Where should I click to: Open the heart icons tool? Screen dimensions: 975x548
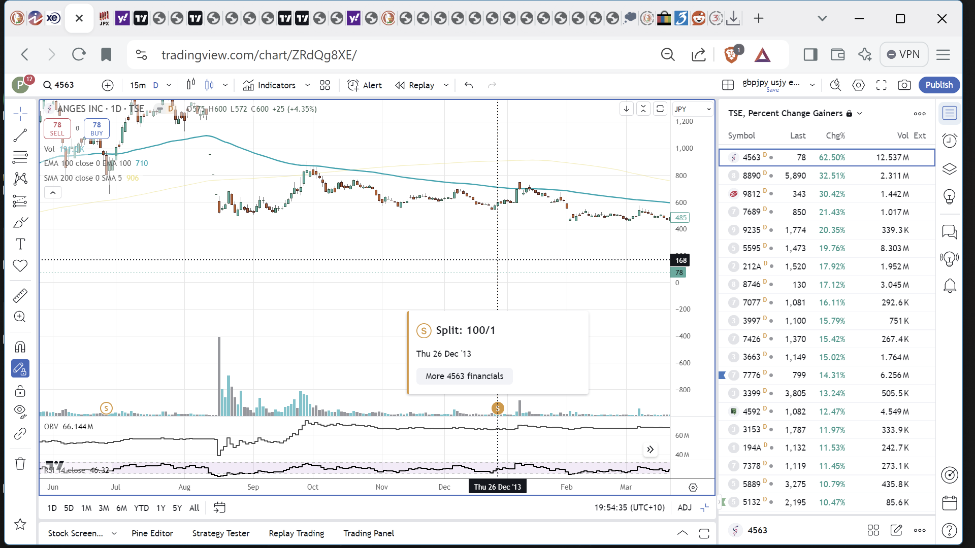coord(20,265)
